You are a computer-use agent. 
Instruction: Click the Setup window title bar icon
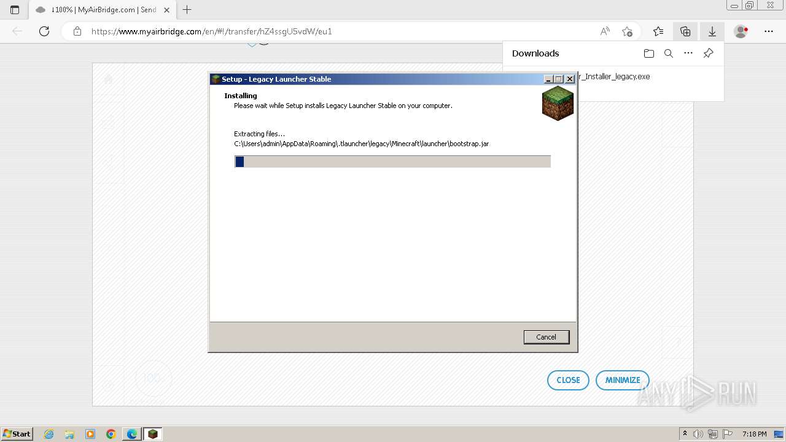click(216, 79)
